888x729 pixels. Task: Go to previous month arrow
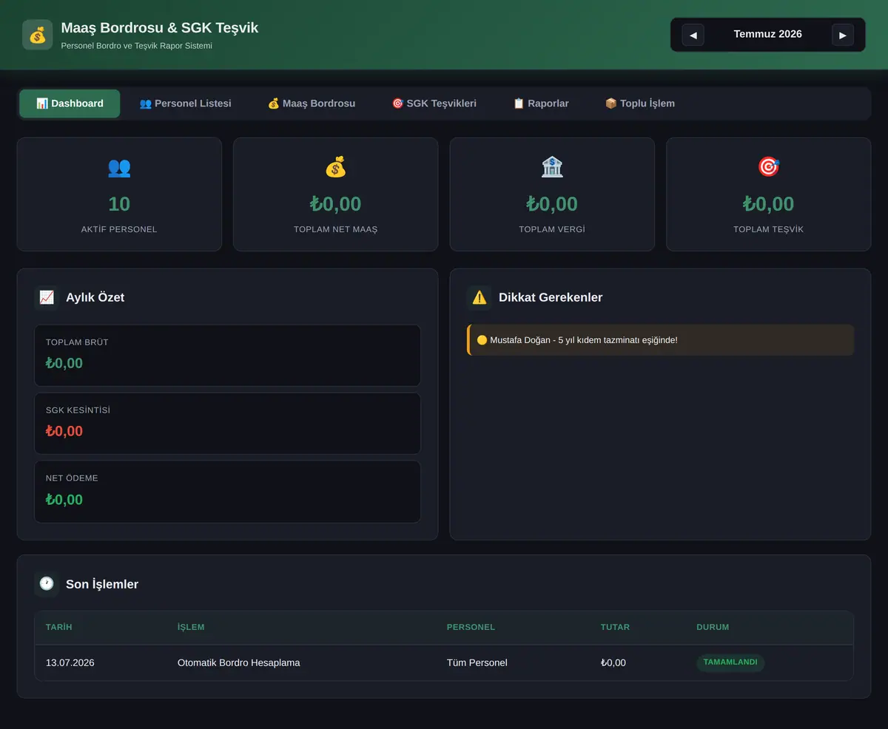pos(693,35)
